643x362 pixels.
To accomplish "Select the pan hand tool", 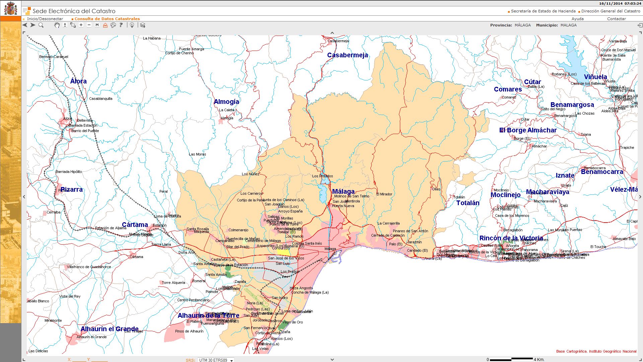I will click(57, 25).
